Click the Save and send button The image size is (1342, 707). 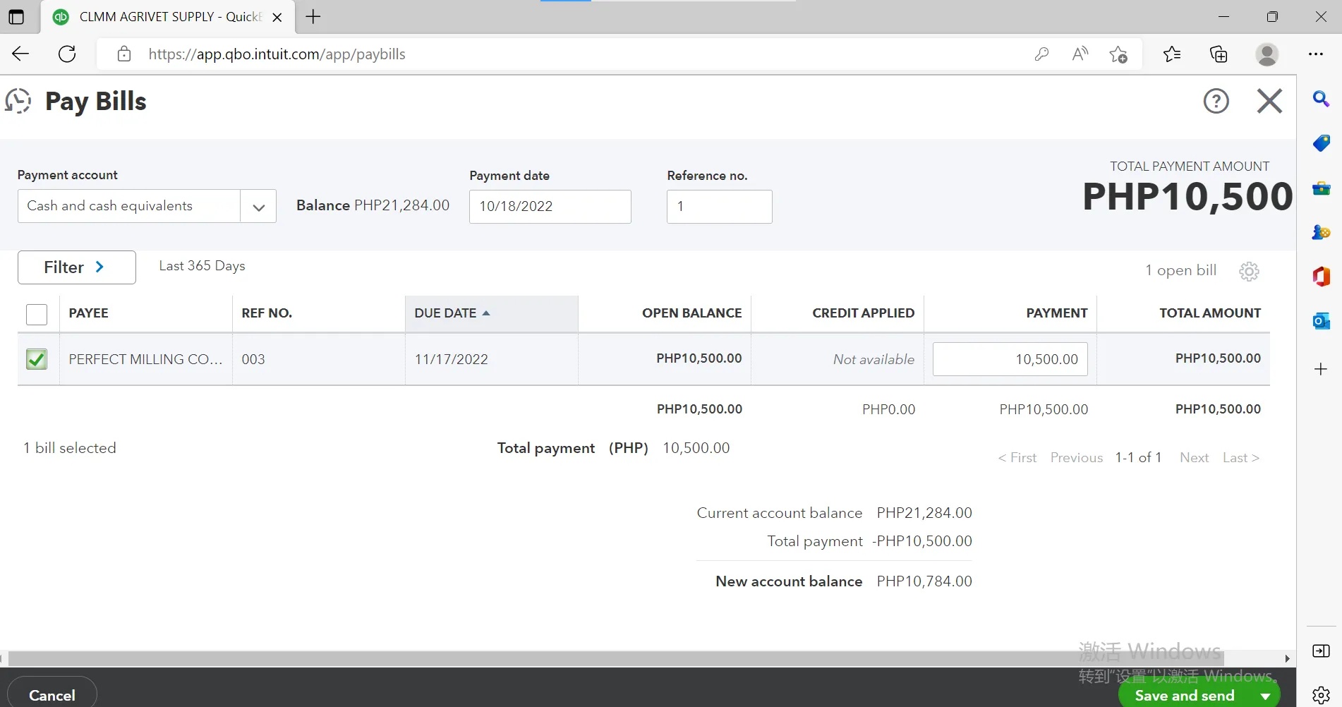pyautogui.click(x=1185, y=696)
